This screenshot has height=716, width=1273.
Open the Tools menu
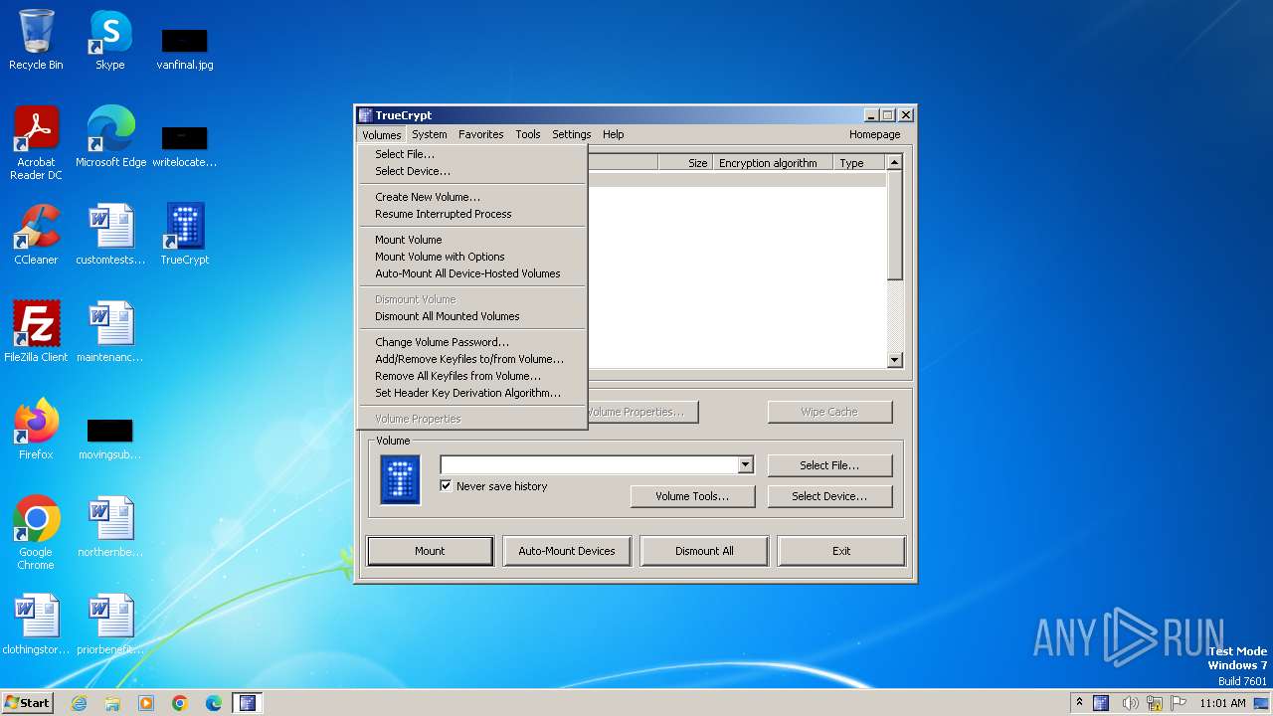528,134
